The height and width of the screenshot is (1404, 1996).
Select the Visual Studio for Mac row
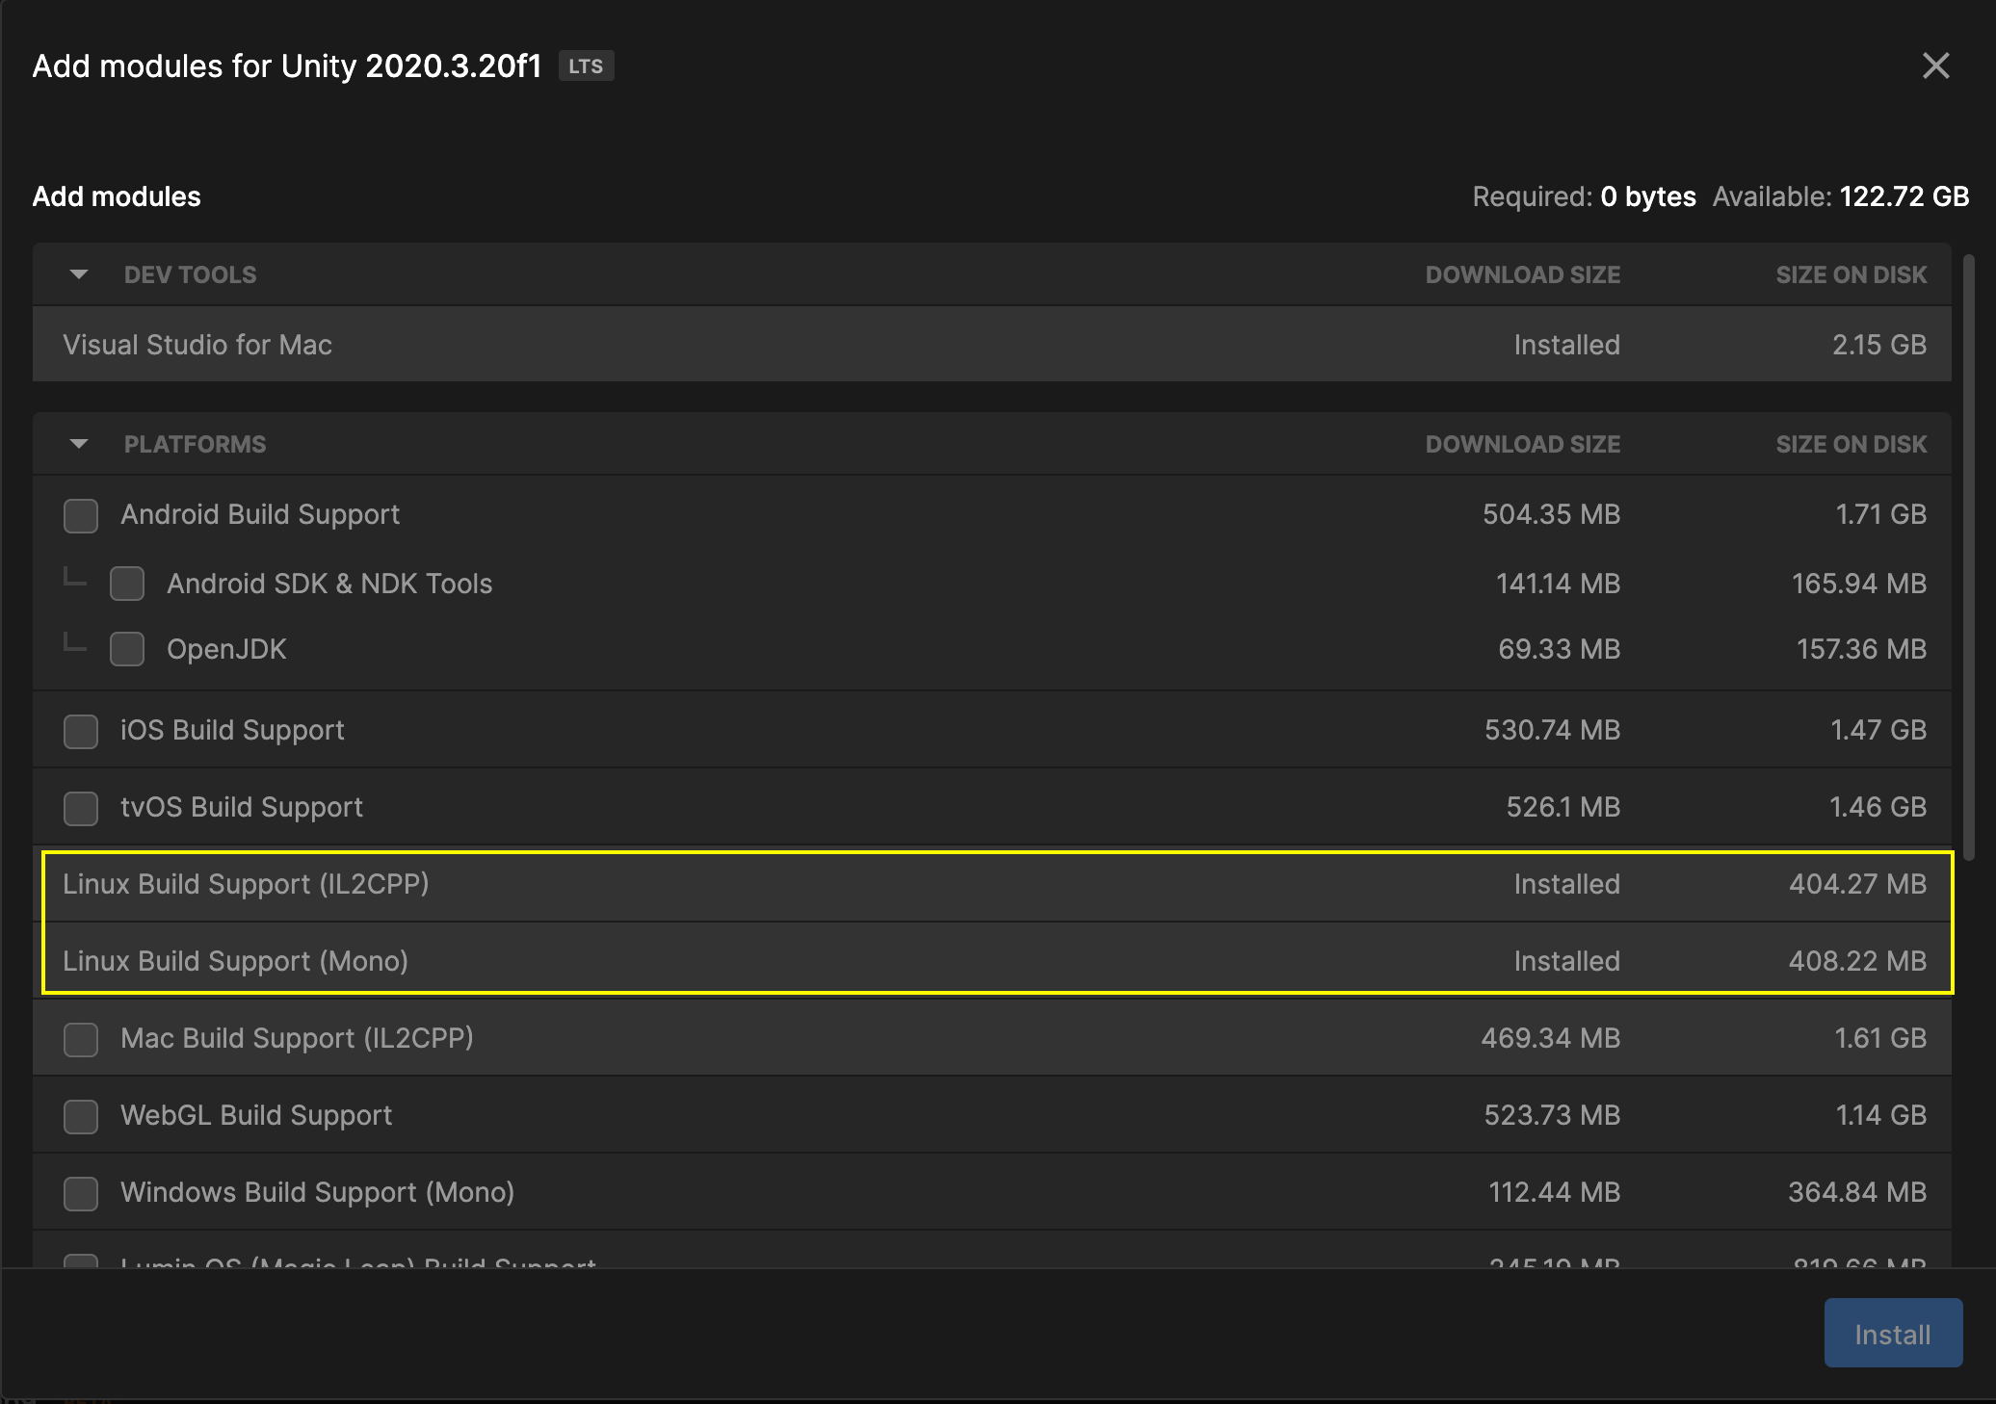(x=674, y=345)
